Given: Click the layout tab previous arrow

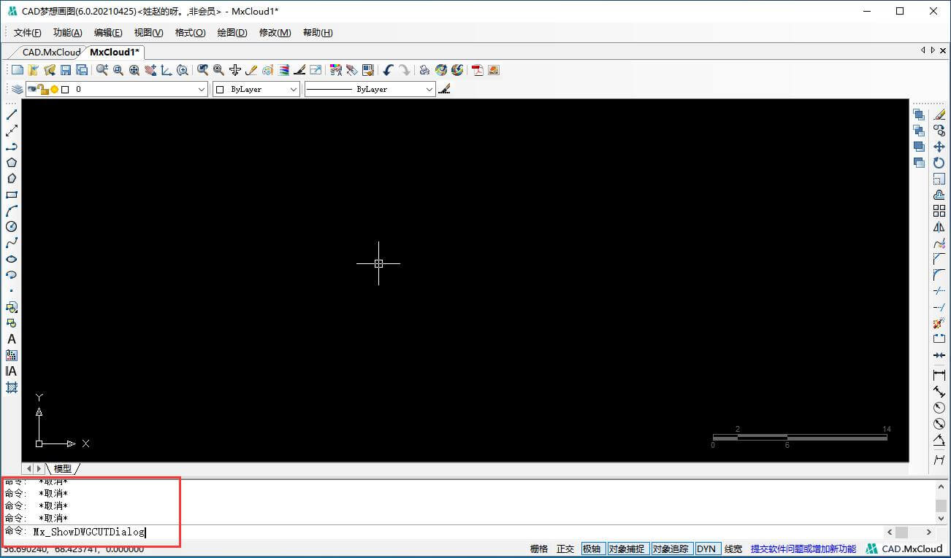Looking at the screenshot, I should coord(29,468).
